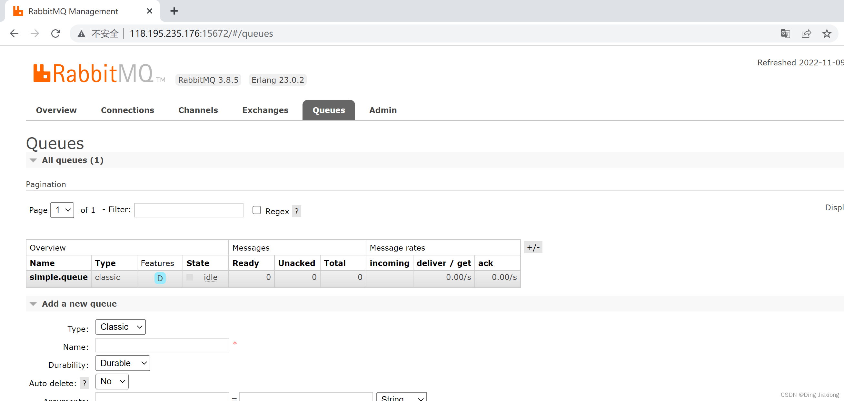The width and height of the screenshot is (844, 401).
Task: Open Auto delete help question mark
Action: coord(84,383)
